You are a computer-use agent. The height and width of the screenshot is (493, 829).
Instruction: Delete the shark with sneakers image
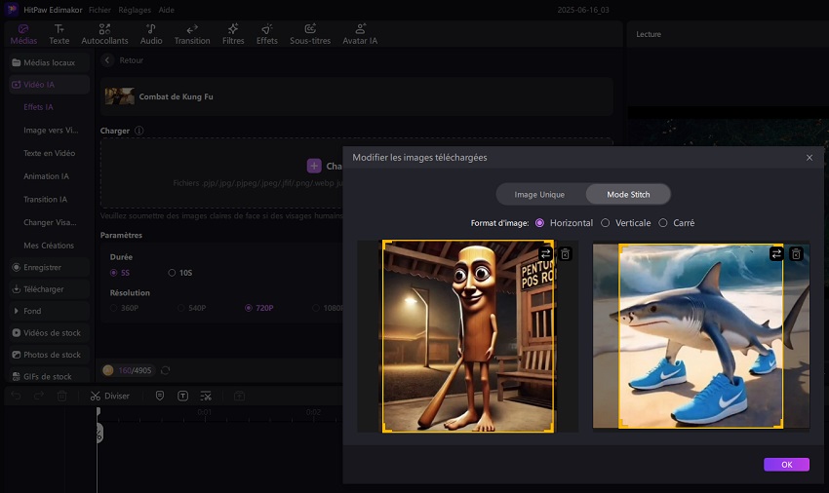[796, 253]
